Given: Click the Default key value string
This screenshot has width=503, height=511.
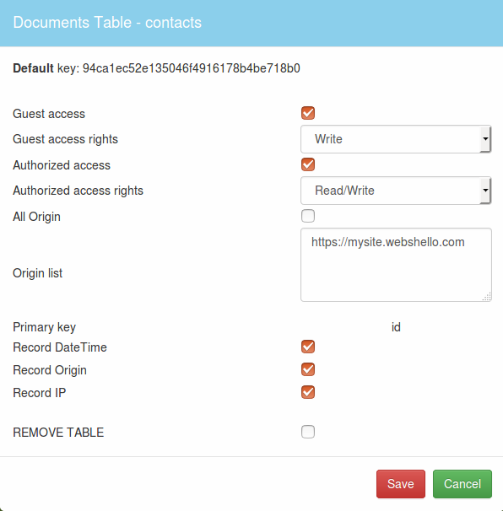Looking at the screenshot, I should point(191,68).
